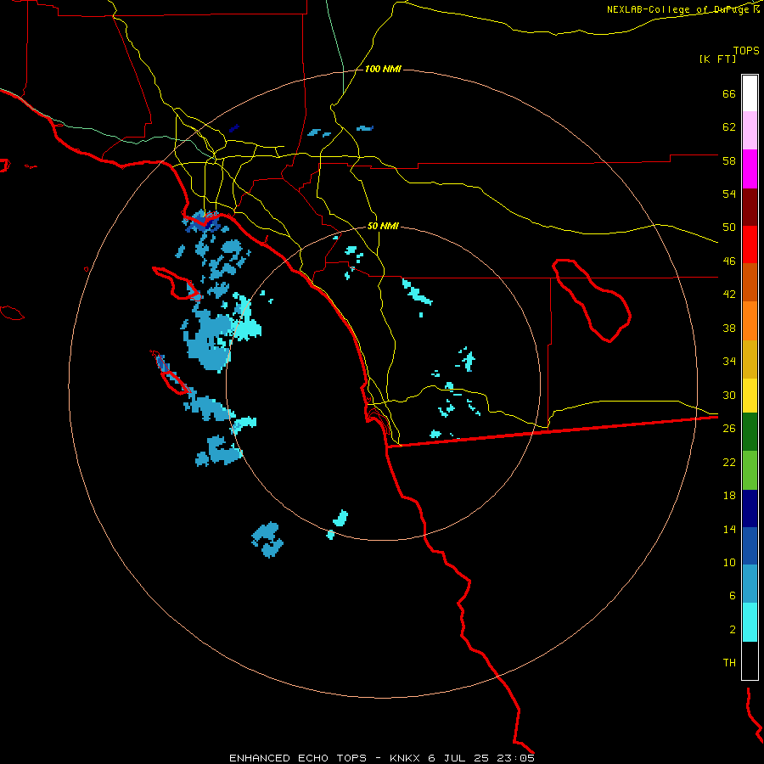Click the ENHANCED ECHO TOPS product title
Image resolution: width=764 pixels, height=764 pixels.
[298, 758]
